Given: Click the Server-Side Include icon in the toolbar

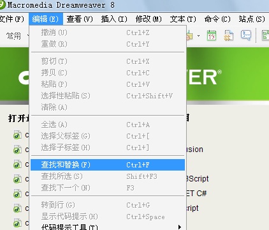Looking at the screenshot, I should [x=228, y=36].
